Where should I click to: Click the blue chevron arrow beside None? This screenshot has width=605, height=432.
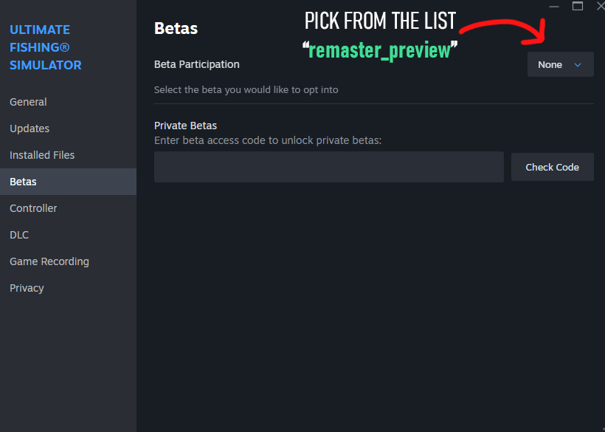(x=578, y=65)
